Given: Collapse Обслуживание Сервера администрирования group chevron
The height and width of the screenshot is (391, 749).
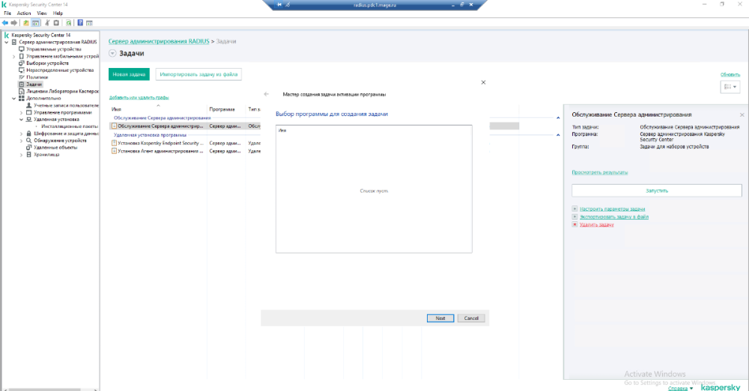Looking at the screenshot, I should (x=558, y=118).
